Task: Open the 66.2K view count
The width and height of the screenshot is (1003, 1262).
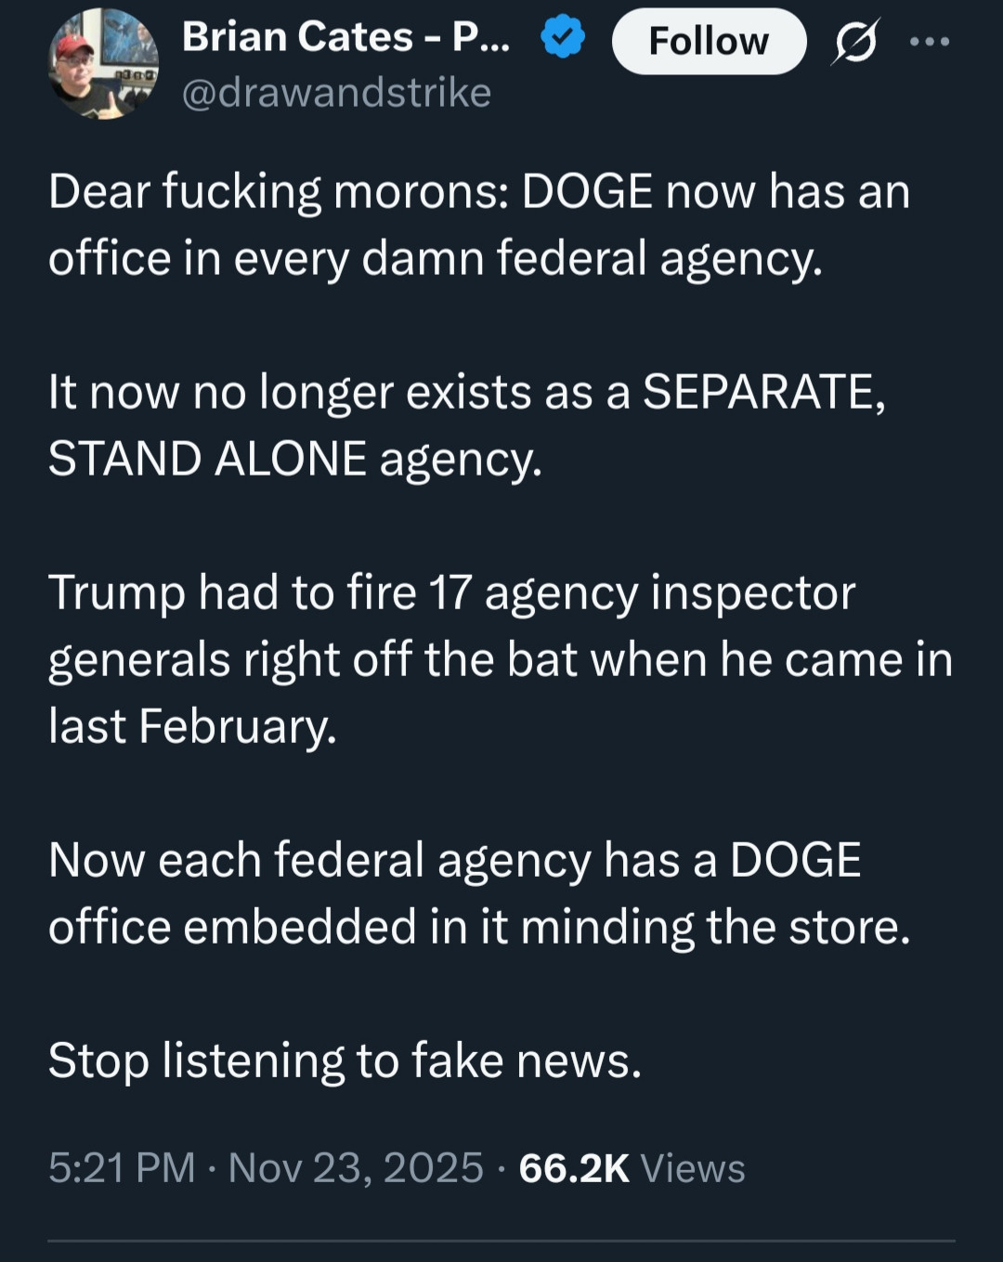Action: 574,1167
